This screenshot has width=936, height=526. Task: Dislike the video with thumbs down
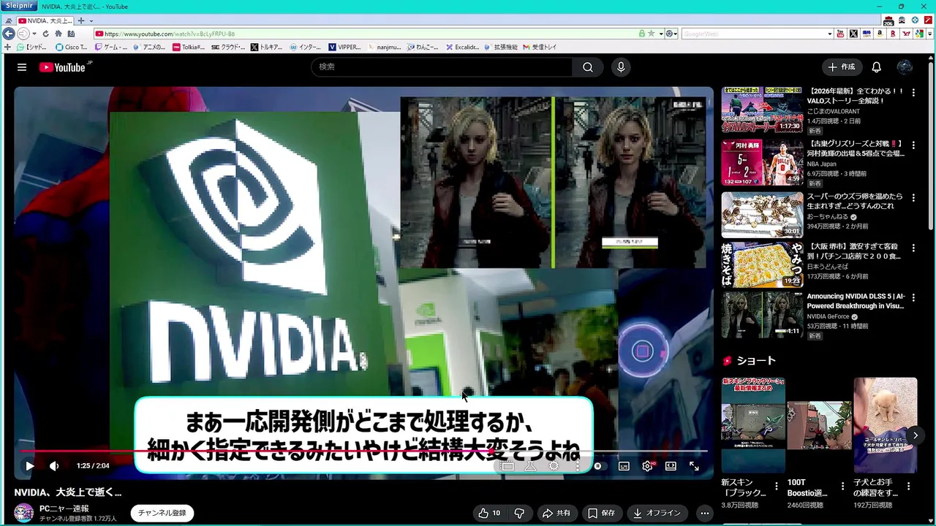(519, 513)
